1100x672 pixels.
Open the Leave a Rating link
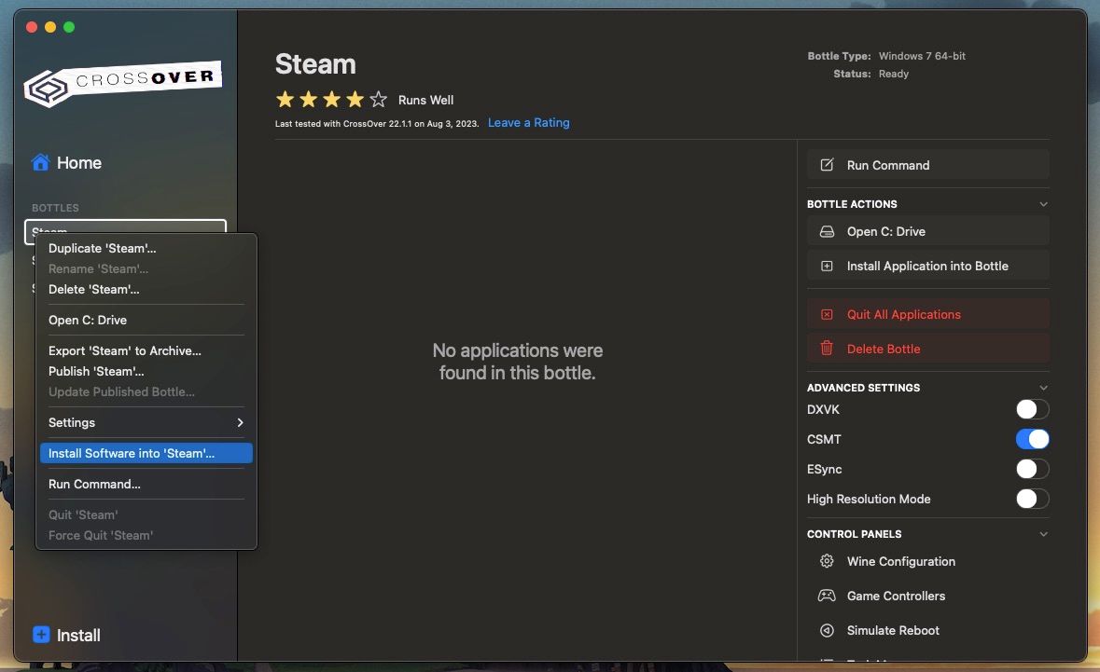click(528, 123)
